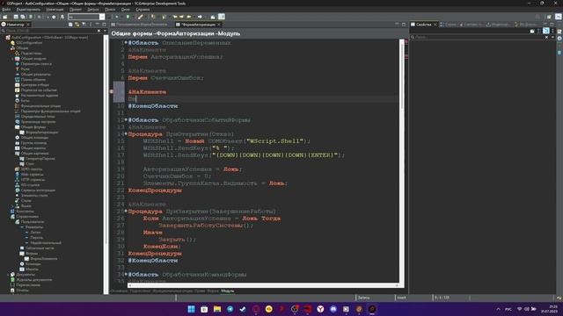
Task: Select the Пользователи catalog node
Action: (x=33, y=222)
